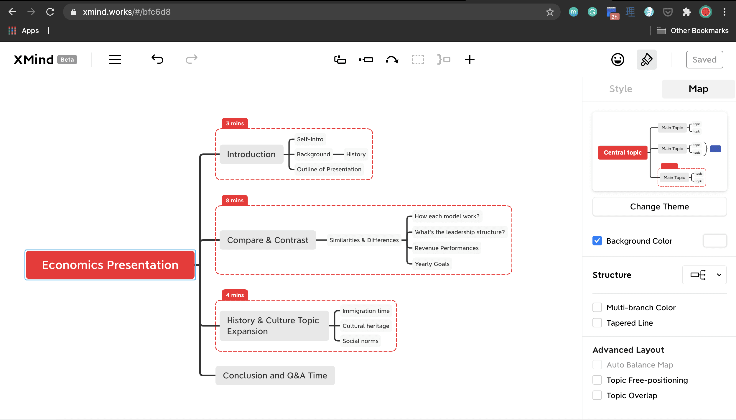The width and height of the screenshot is (736, 420).
Task: Reload the xmind.works page
Action: (50, 12)
